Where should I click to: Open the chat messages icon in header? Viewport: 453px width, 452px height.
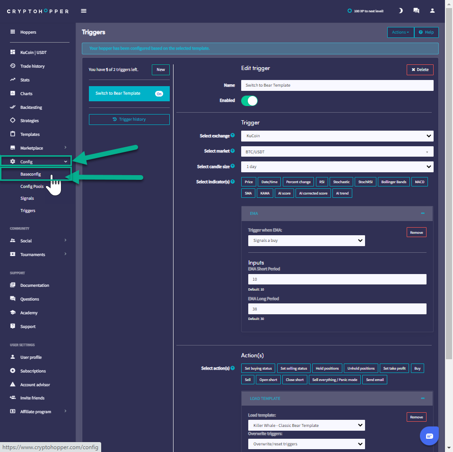point(416,10)
